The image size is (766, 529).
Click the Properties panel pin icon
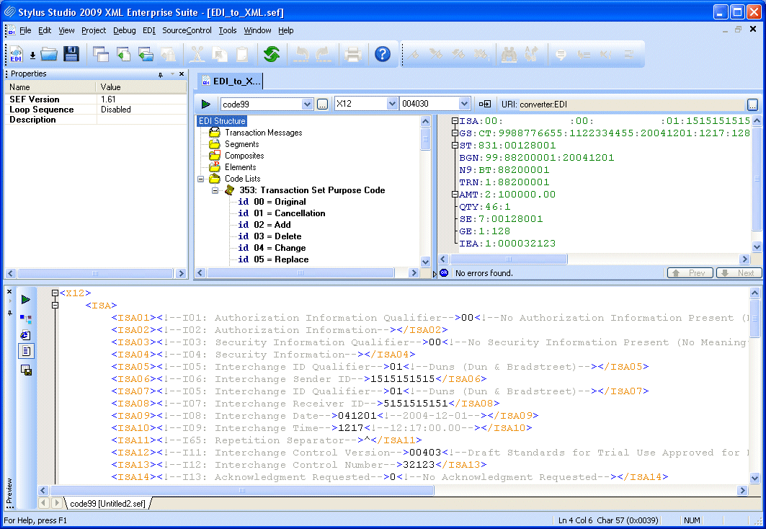point(160,74)
